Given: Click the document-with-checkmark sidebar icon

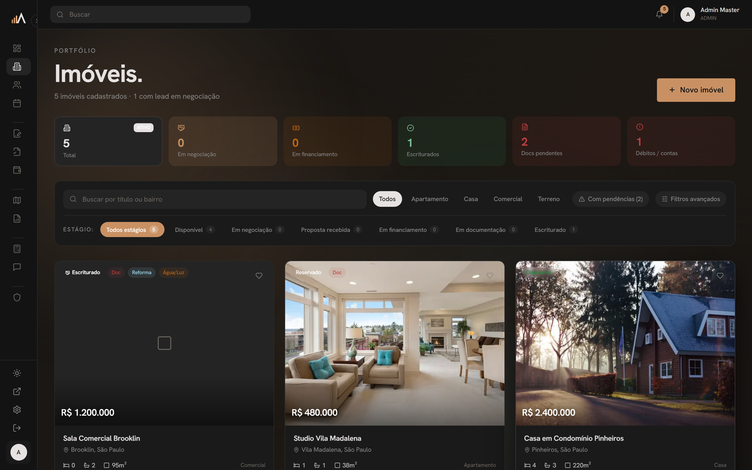Looking at the screenshot, I should [x=17, y=152].
